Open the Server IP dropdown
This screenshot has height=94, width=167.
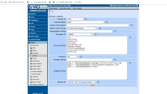81,82
